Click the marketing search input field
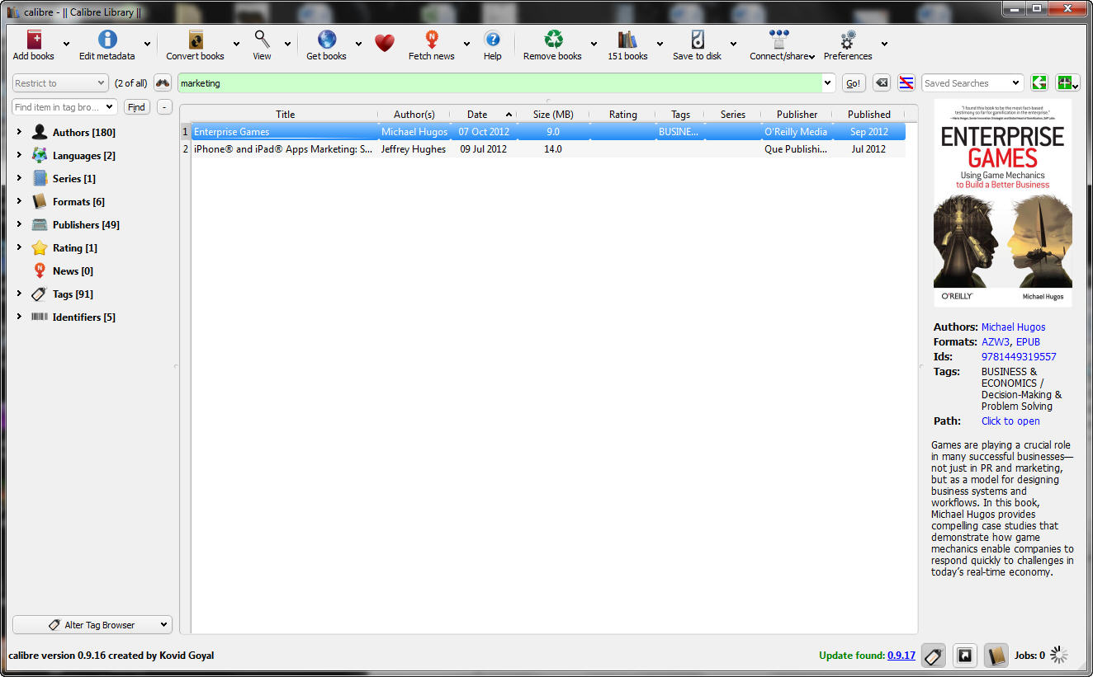Image resolution: width=1093 pixels, height=677 pixels. (x=499, y=83)
